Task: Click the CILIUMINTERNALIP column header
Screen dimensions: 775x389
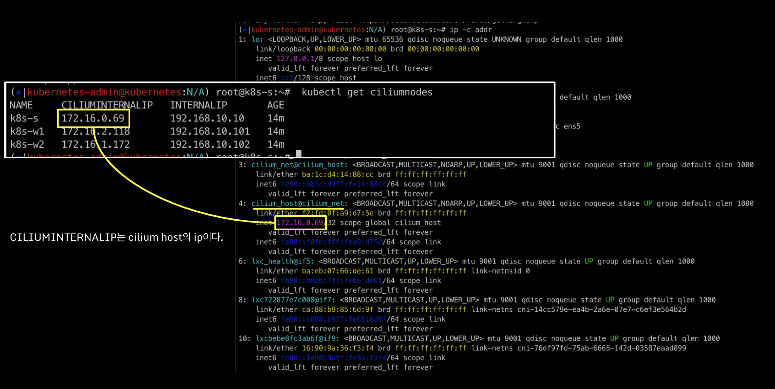Action: [107, 105]
